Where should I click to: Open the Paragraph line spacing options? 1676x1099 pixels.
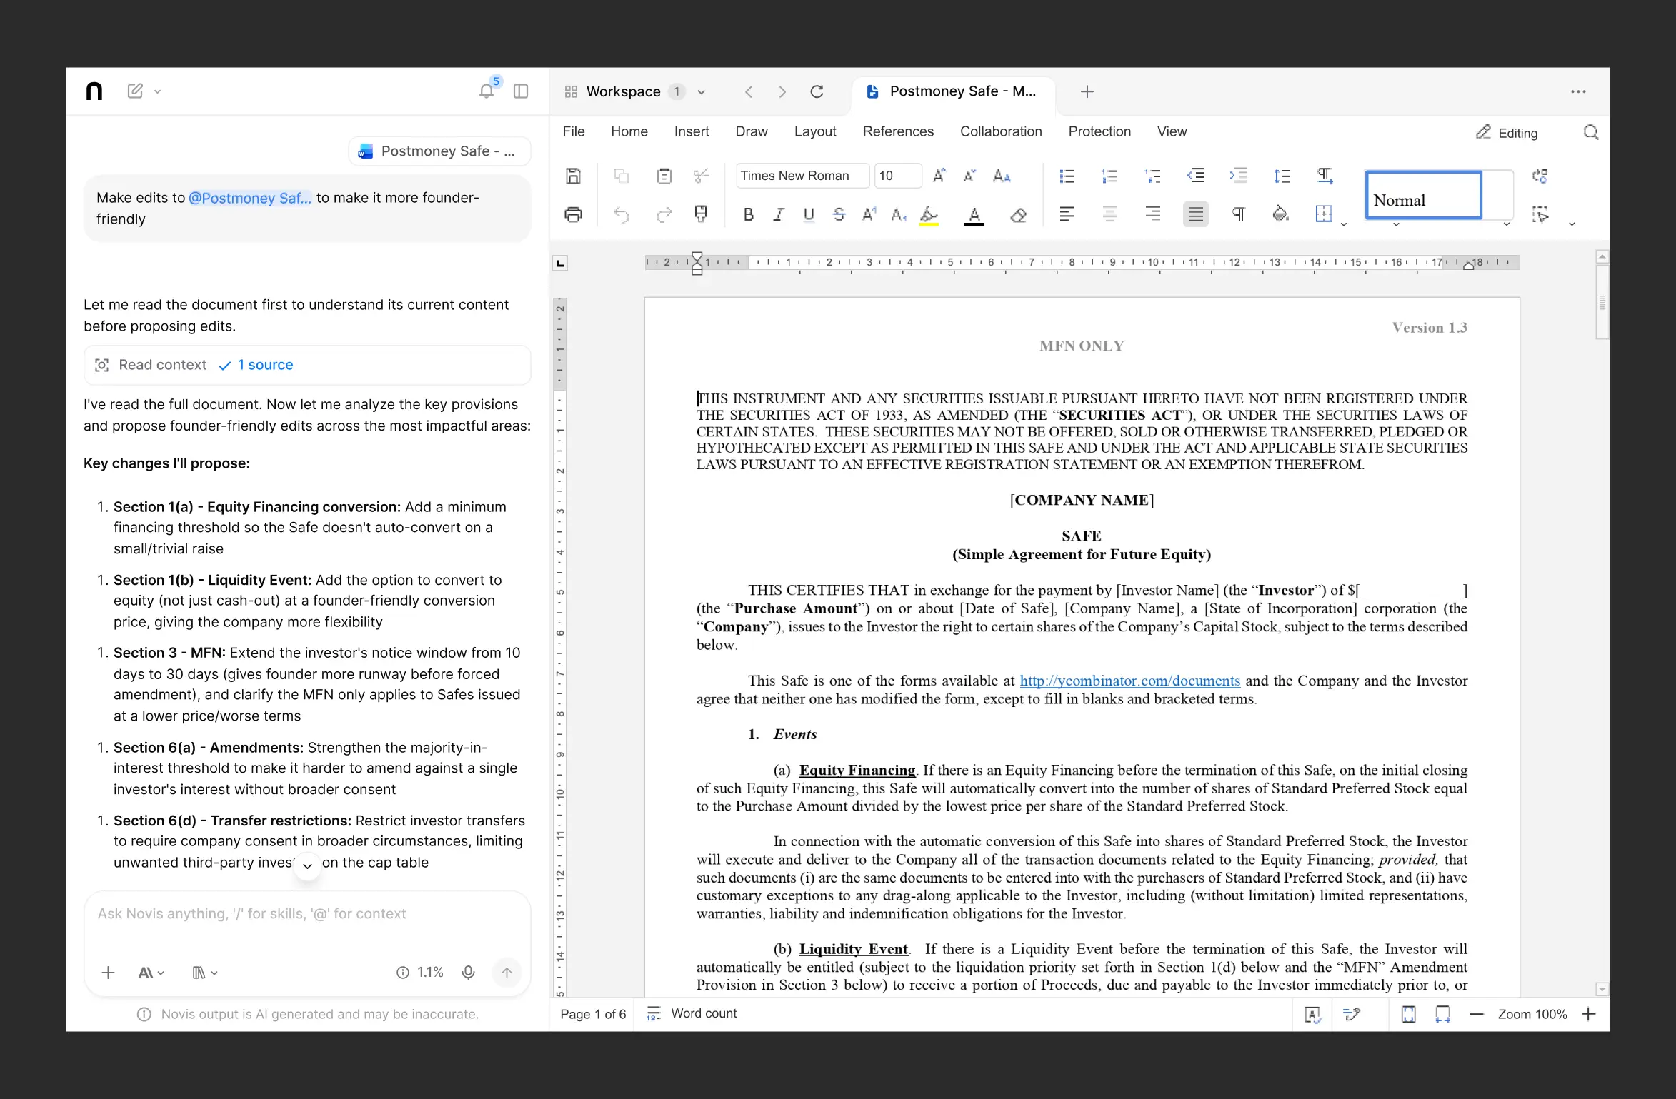[x=1282, y=176]
